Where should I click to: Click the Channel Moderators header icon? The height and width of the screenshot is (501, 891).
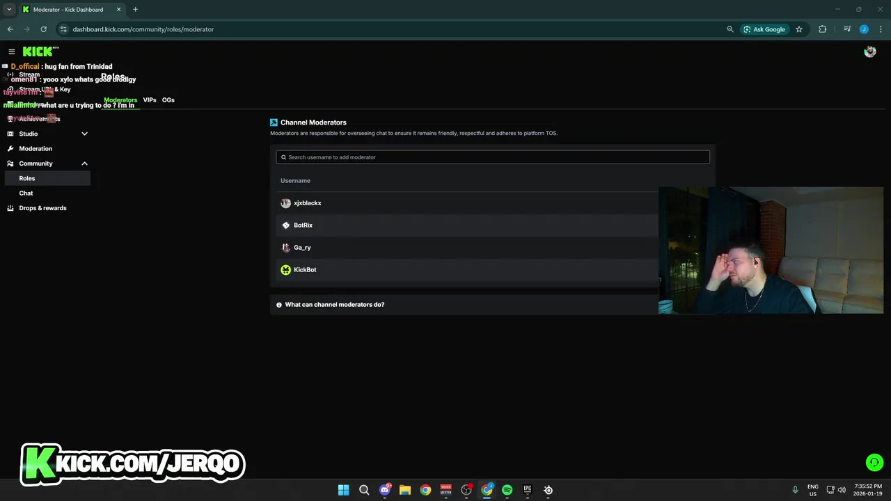point(274,122)
